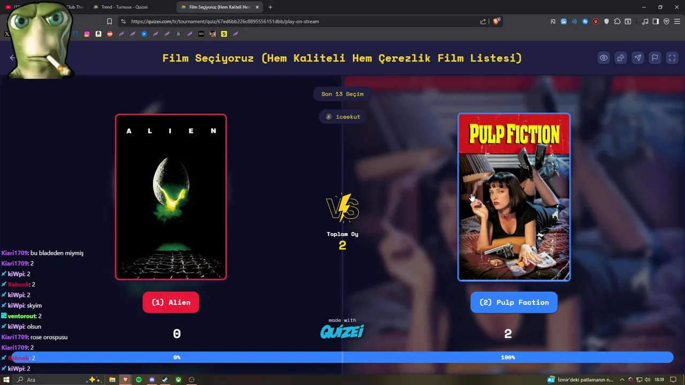Vote for (2) Pulp Faction button
This screenshot has height=385, width=685.
coord(514,302)
